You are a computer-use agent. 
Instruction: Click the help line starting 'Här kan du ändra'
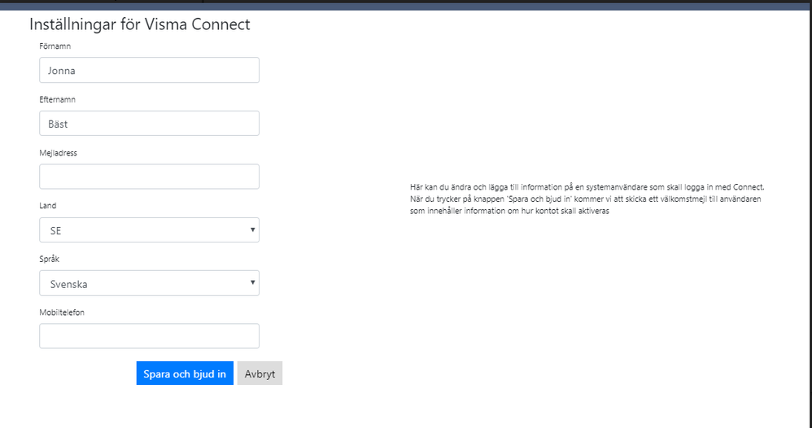click(587, 186)
